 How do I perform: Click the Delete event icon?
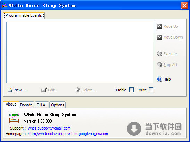coord(77,90)
